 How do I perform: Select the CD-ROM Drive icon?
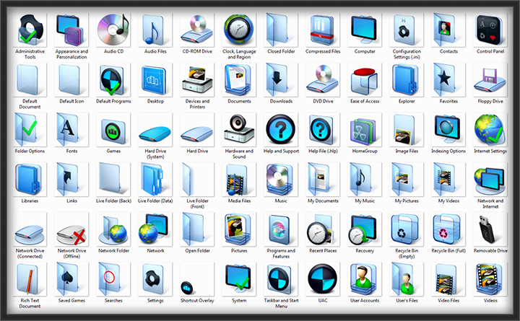tap(196, 30)
